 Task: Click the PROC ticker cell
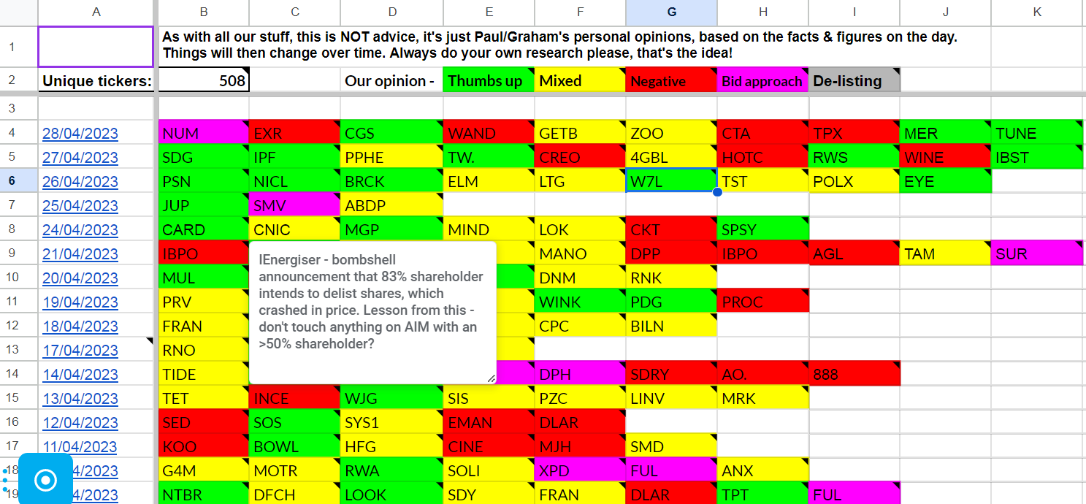pyautogui.click(x=762, y=302)
